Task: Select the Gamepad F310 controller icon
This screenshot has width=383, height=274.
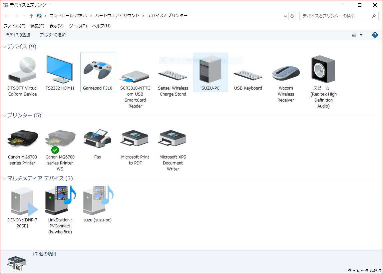Action: [x=98, y=70]
